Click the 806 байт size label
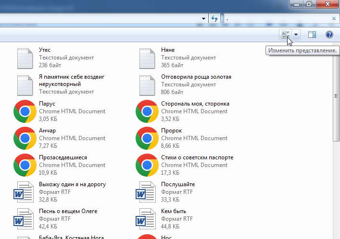340x239 pixels. tap(172, 92)
